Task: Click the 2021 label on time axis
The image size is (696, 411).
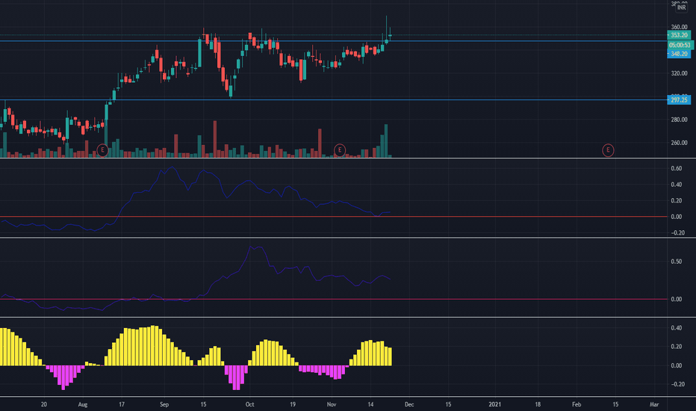Action: pyautogui.click(x=495, y=404)
